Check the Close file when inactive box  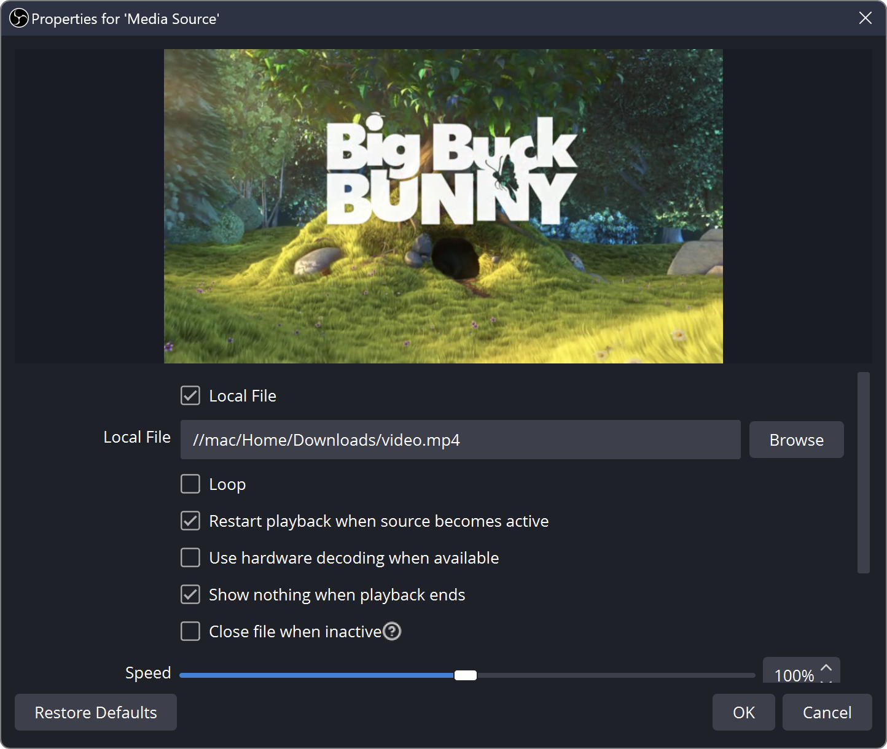coord(190,632)
